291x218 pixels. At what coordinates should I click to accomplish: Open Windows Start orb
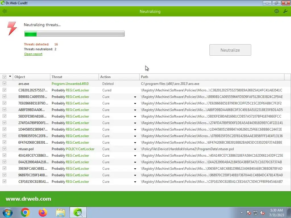tap(7, 212)
